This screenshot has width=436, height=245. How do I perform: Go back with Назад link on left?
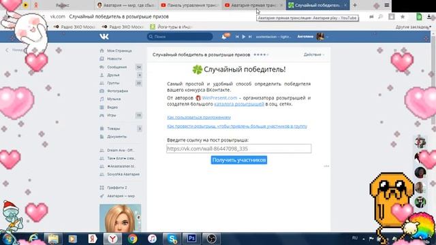coord(14,50)
